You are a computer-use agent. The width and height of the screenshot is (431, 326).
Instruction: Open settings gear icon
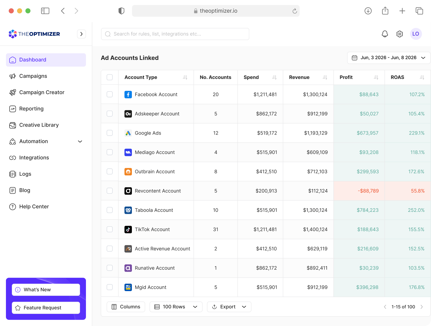coord(400,34)
